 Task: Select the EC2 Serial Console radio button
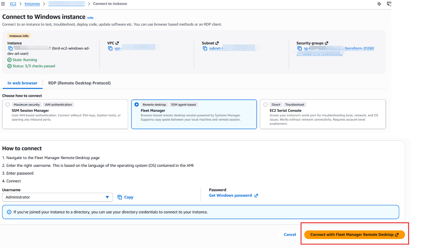pos(266,105)
